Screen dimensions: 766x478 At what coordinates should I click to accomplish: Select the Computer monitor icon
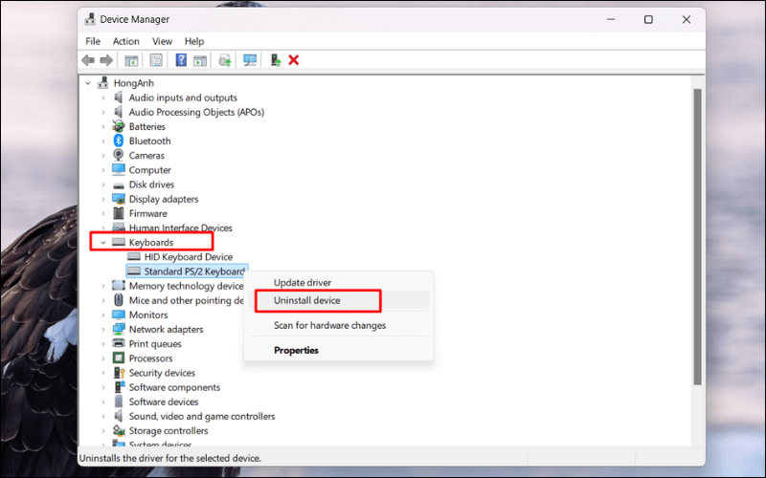tap(118, 170)
